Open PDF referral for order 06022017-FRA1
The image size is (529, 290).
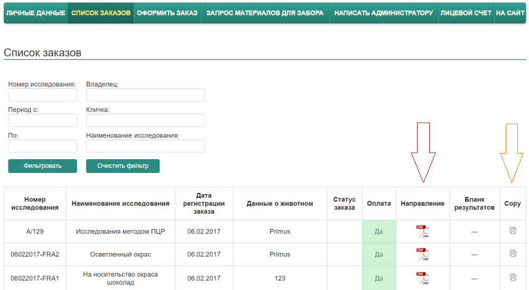423,278
